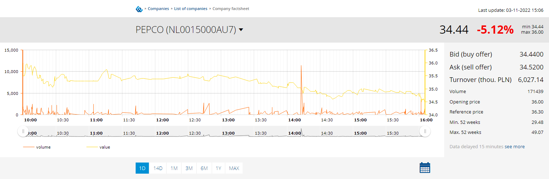Viewport: 549px width, 179px height.
Task: Select the 1Y chart range
Action: (218, 168)
